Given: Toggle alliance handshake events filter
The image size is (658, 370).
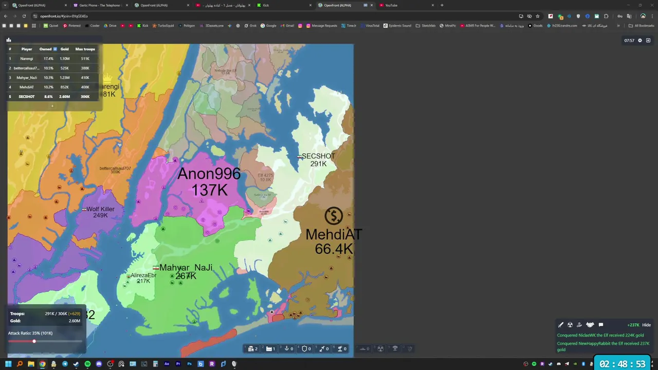Looking at the screenshot, I should coord(590,325).
